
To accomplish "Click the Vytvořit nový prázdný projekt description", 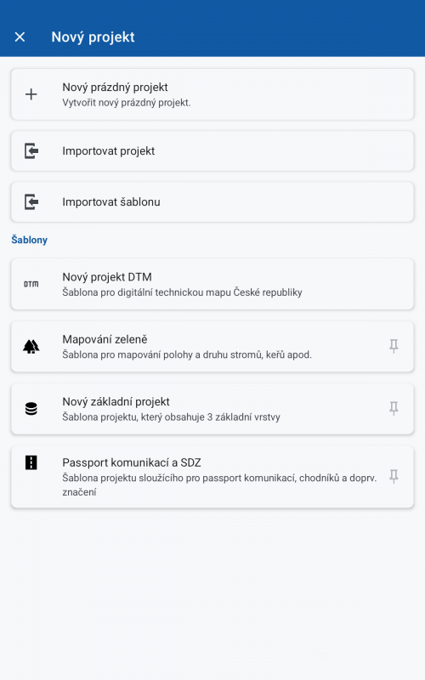I will (127, 103).
